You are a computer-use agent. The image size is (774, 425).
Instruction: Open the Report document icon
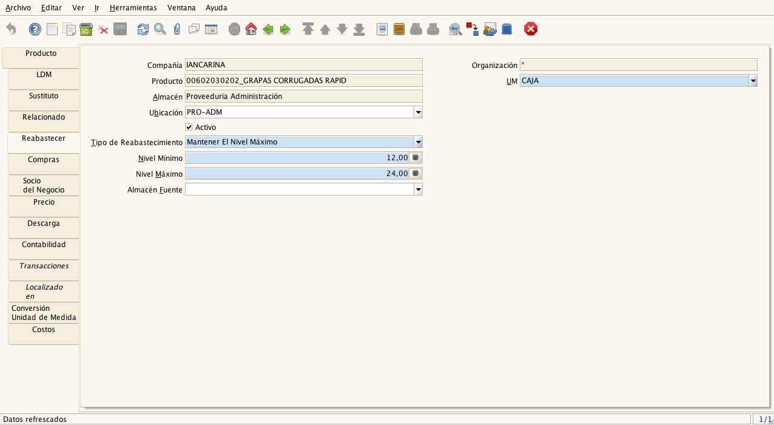[x=382, y=29]
